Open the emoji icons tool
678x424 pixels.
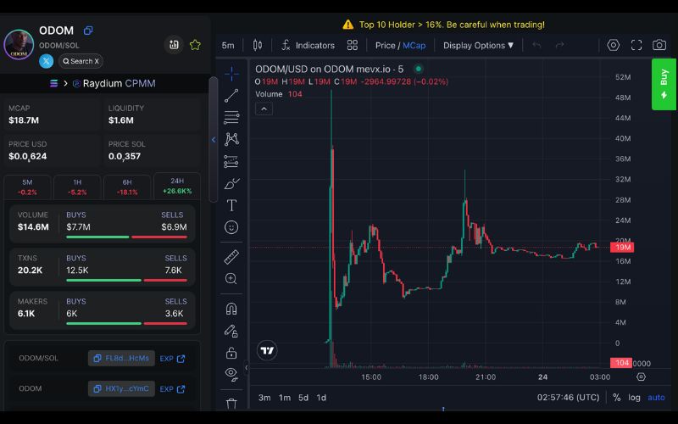point(231,227)
